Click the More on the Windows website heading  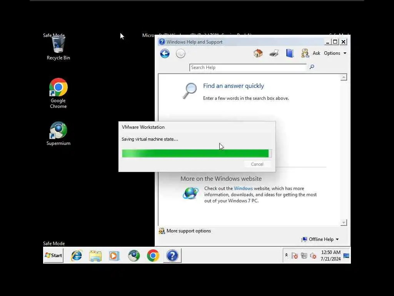click(221, 179)
